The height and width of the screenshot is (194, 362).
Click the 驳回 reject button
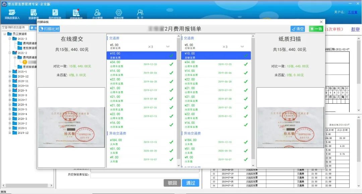(172, 183)
